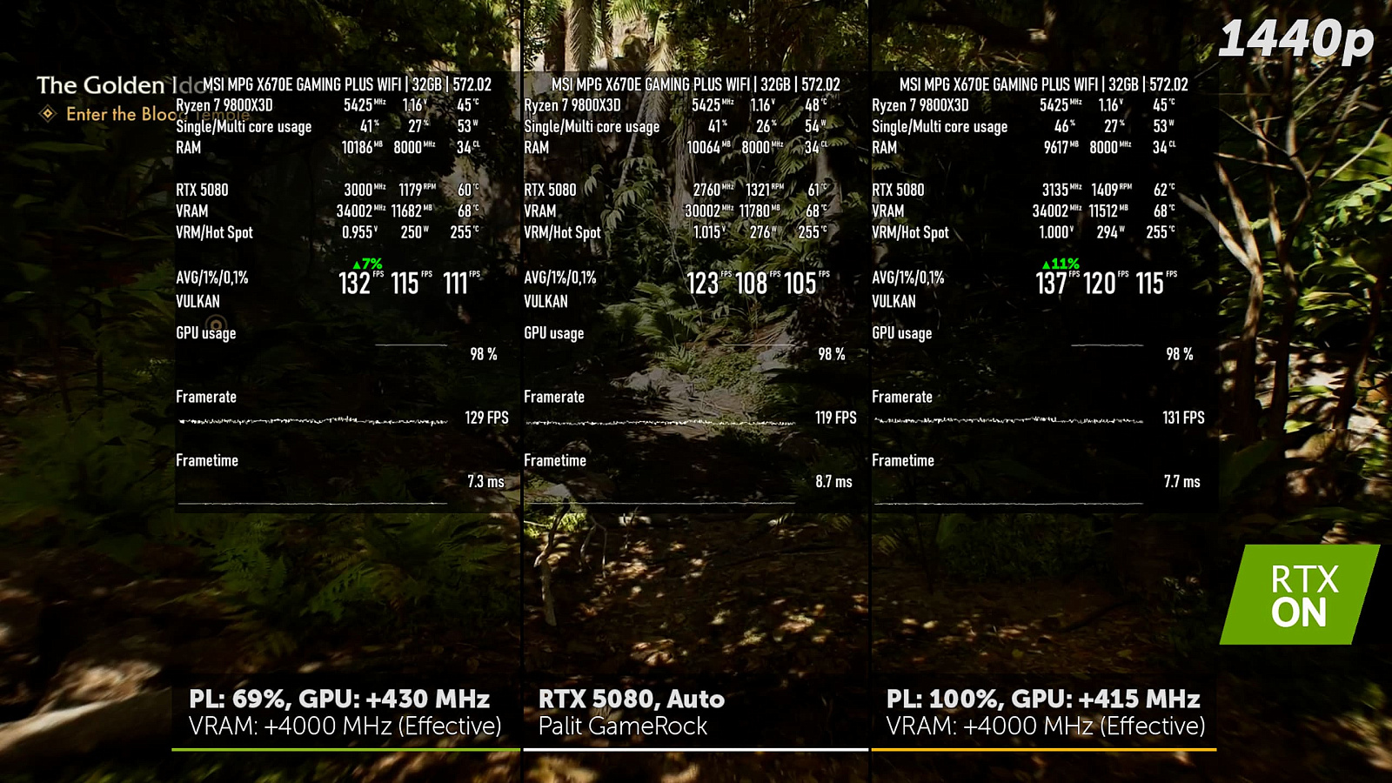Select the 3000 MHz GPU clock value
This screenshot has width=1392, height=783.
click(x=365, y=190)
